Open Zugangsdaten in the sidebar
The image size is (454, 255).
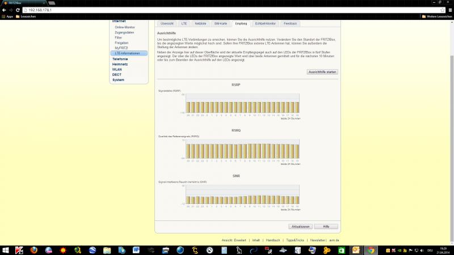[x=124, y=32]
